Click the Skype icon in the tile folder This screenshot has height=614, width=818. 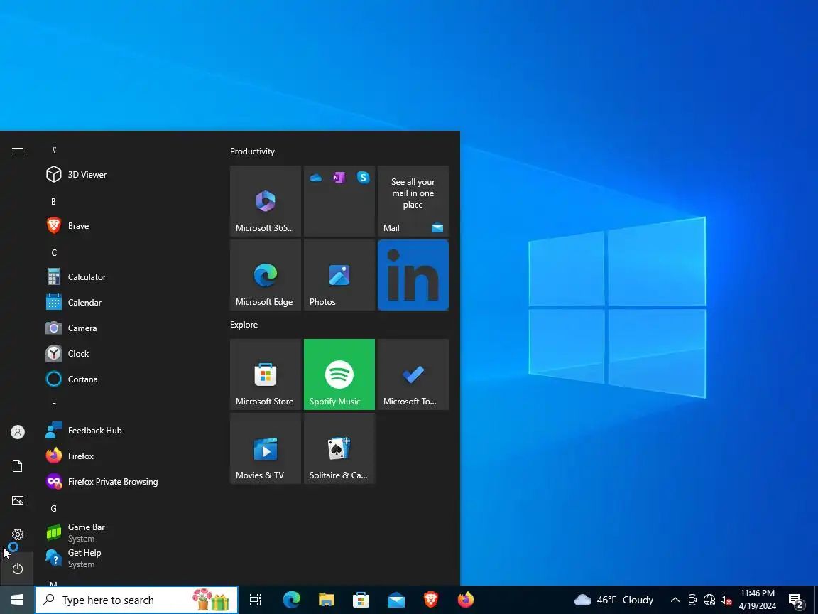pyautogui.click(x=363, y=178)
